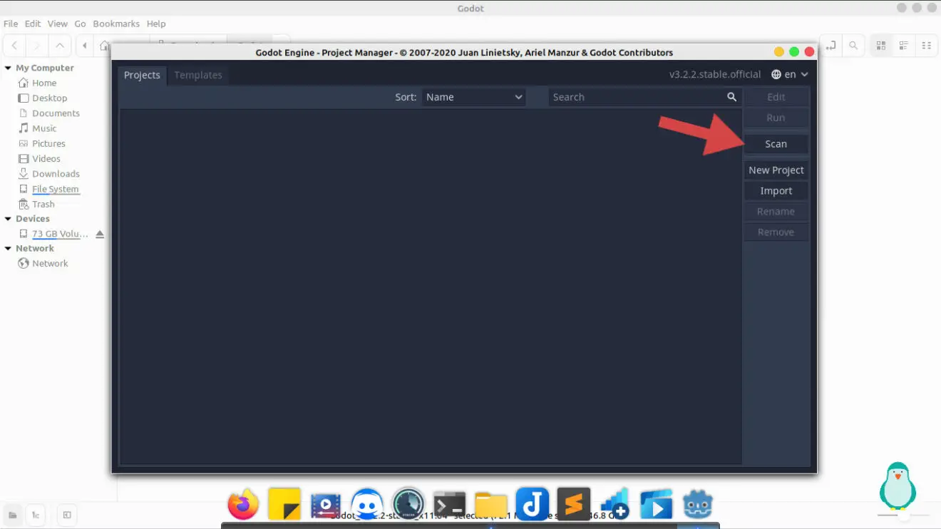Viewport: 941px width, 529px height.
Task: Click the disabled Edit button
Action: pos(776,97)
